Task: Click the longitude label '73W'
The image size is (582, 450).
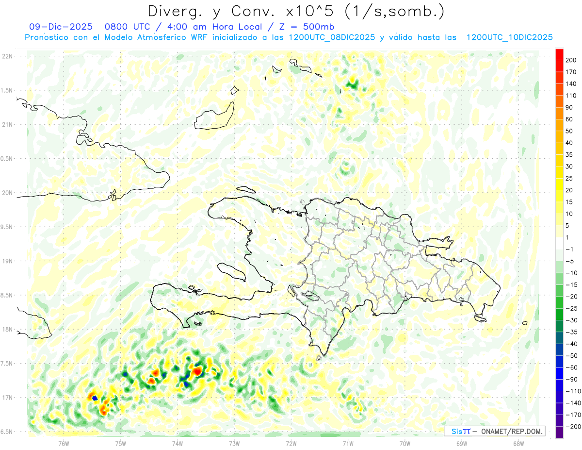Action: 234,443
